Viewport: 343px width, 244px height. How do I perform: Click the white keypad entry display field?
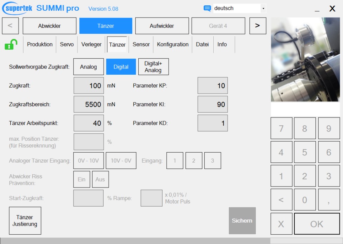305,109
